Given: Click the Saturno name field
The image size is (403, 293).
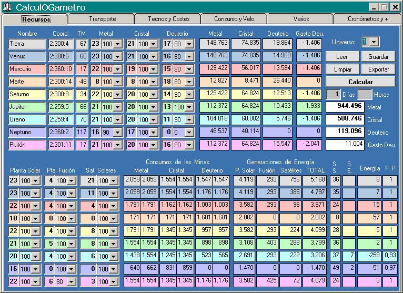Looking at the screenshot, I should tap(27, 94).
